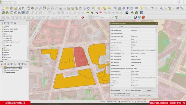Open project using the yellow folder icon

pyautogui.click(x=7, y=8)
